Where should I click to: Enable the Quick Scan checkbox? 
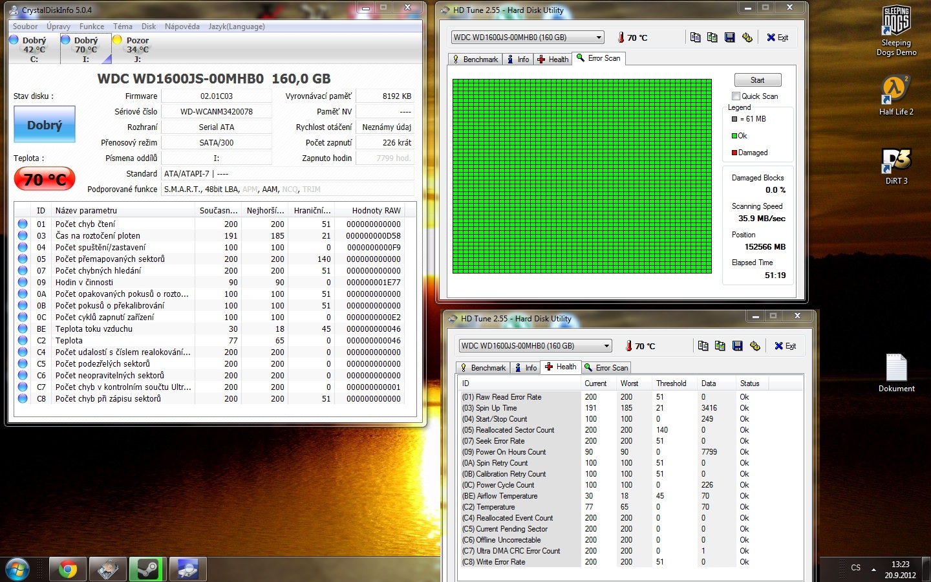coord(736,96)
